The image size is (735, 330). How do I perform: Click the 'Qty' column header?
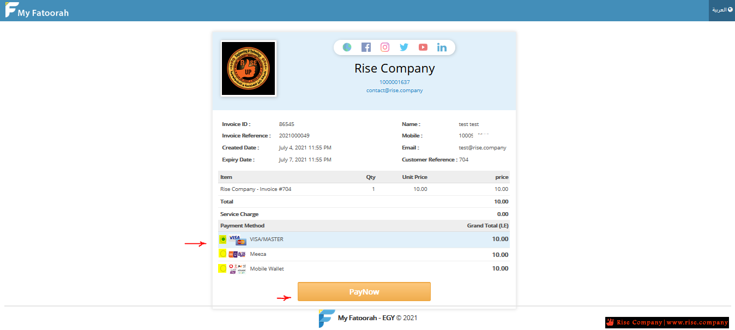coord(371,177)
